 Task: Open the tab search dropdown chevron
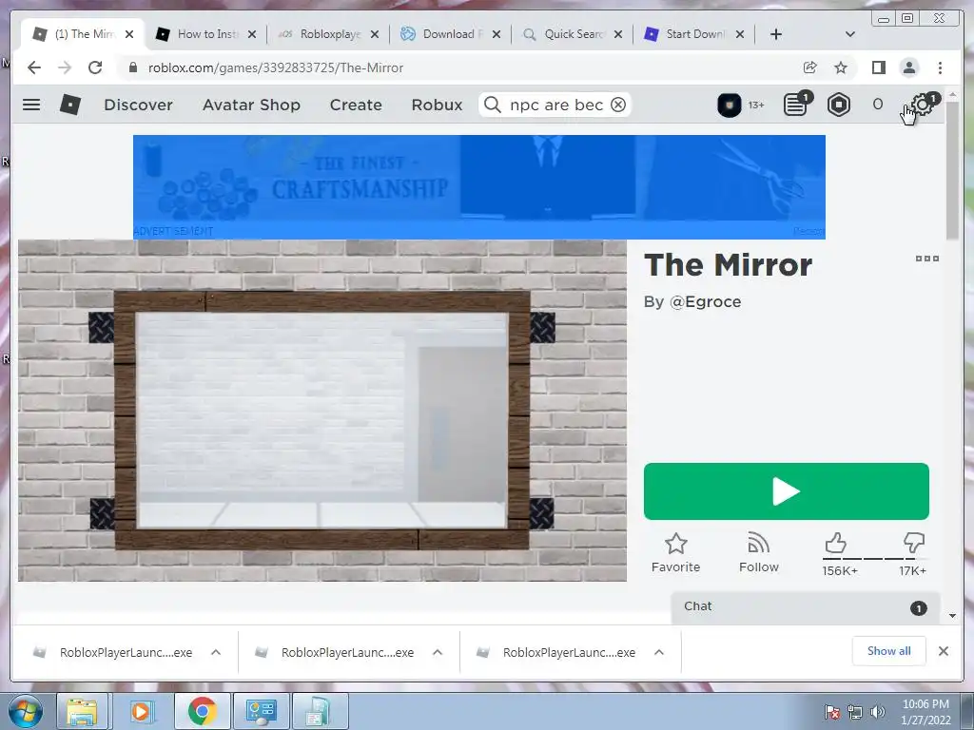click(850, 34)
